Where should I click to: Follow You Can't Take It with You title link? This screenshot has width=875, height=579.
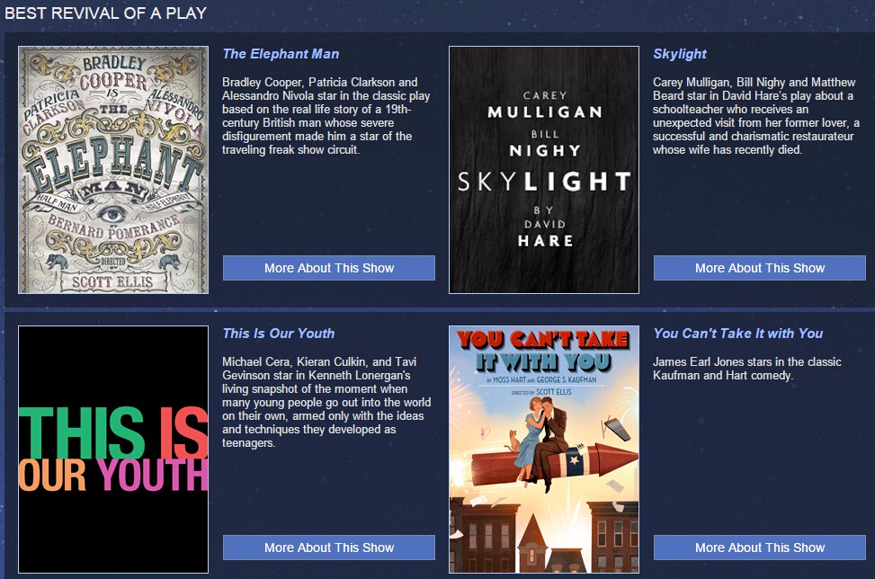point(737,334)
